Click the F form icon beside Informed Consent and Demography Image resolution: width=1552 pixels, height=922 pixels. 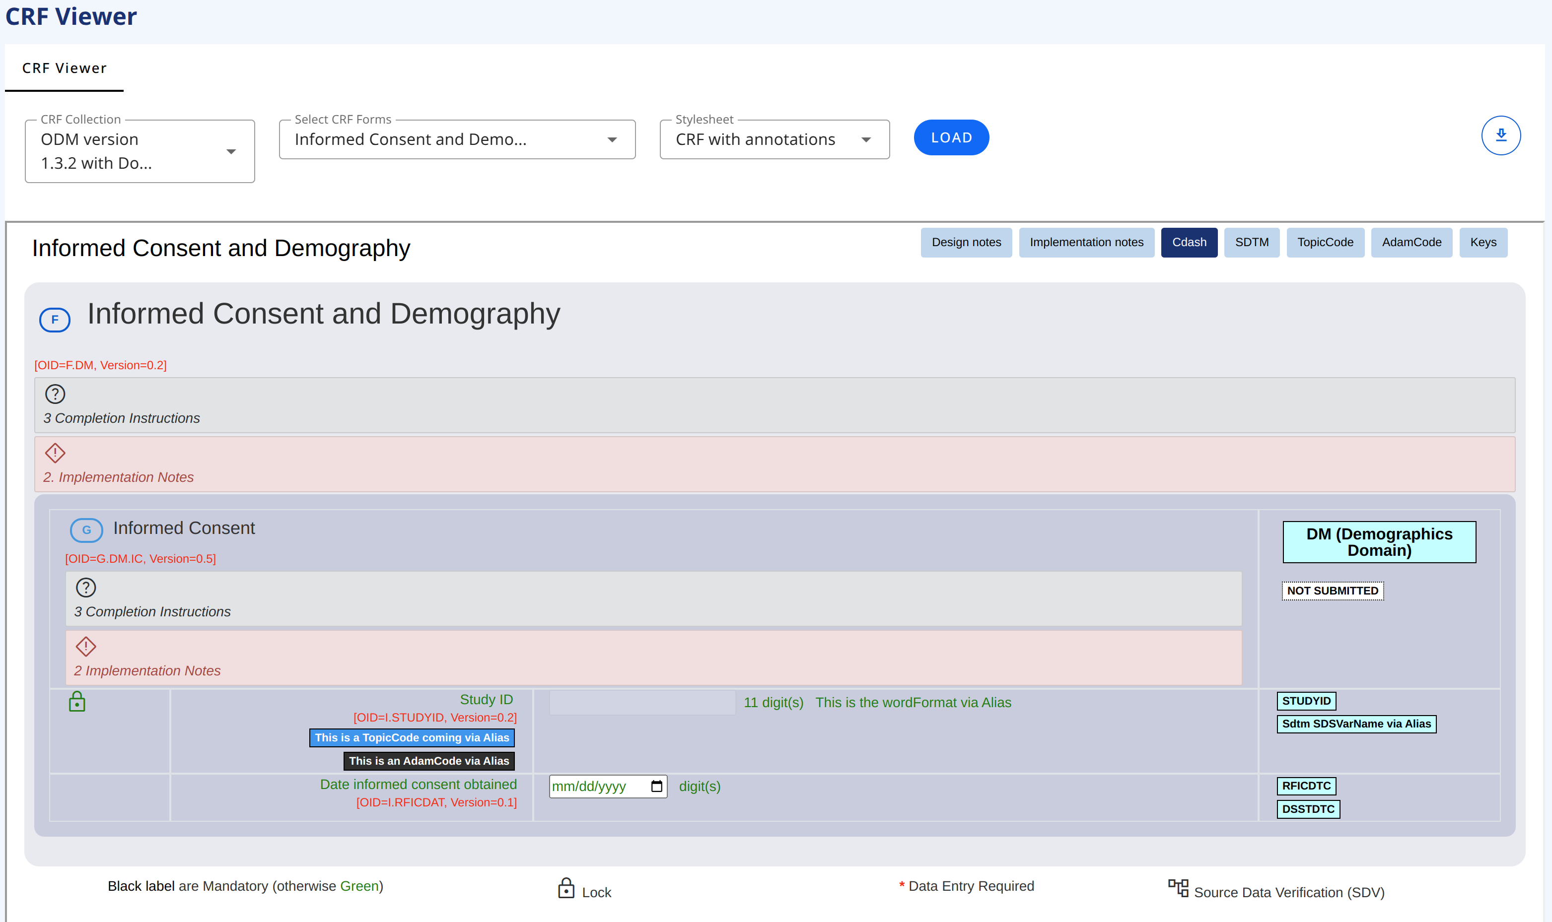55,320
